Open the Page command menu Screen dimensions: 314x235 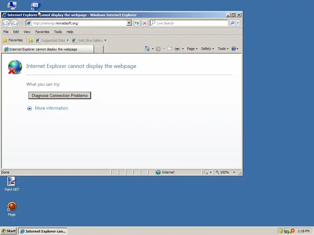coord(192,49)
